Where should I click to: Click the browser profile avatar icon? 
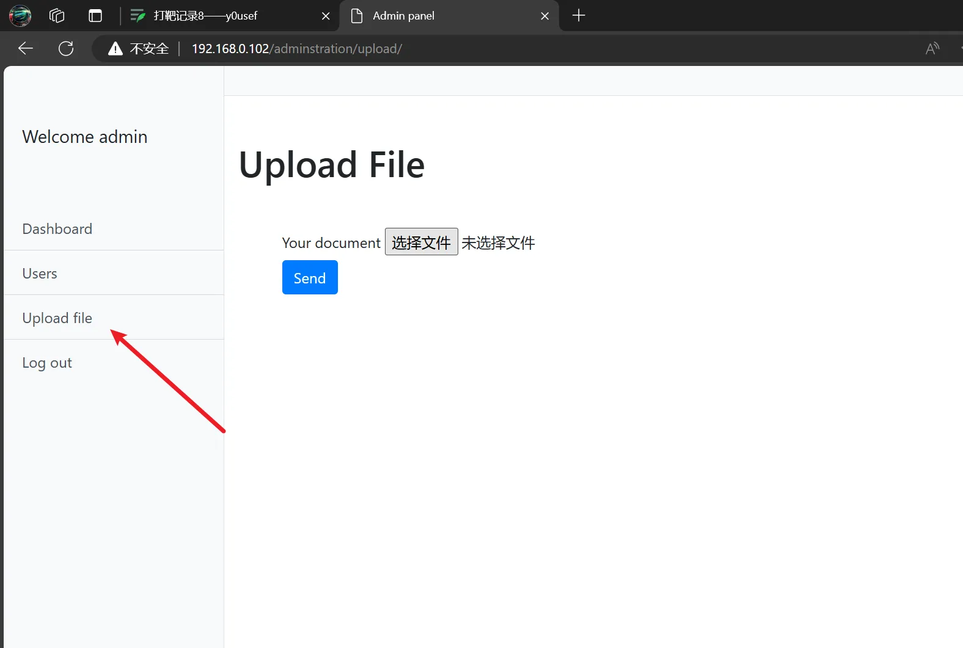[20, 16]
